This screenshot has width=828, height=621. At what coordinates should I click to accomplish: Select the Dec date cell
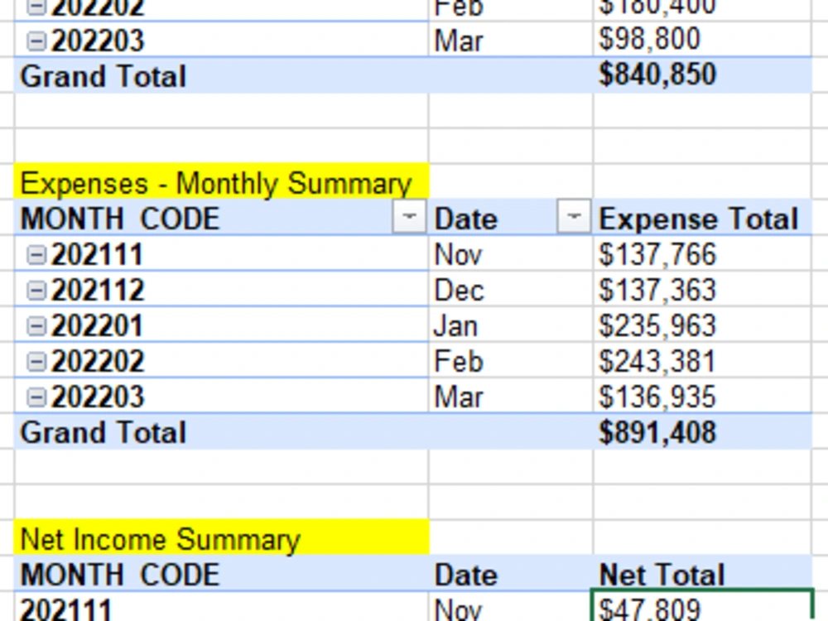point(511,289)
